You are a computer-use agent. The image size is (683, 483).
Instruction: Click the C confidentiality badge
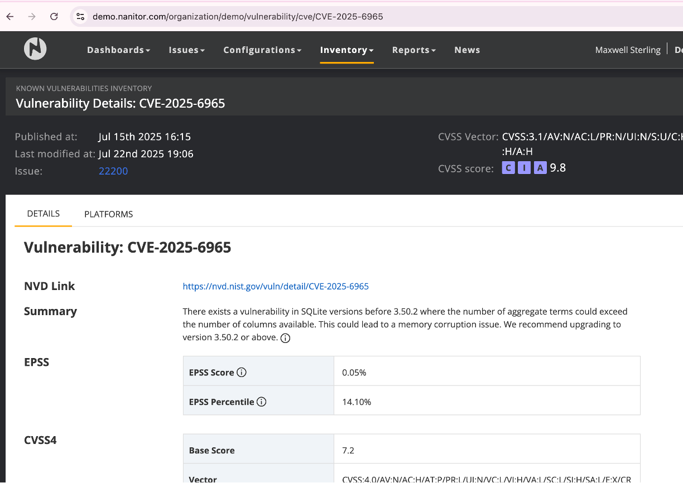click(508, 168)
